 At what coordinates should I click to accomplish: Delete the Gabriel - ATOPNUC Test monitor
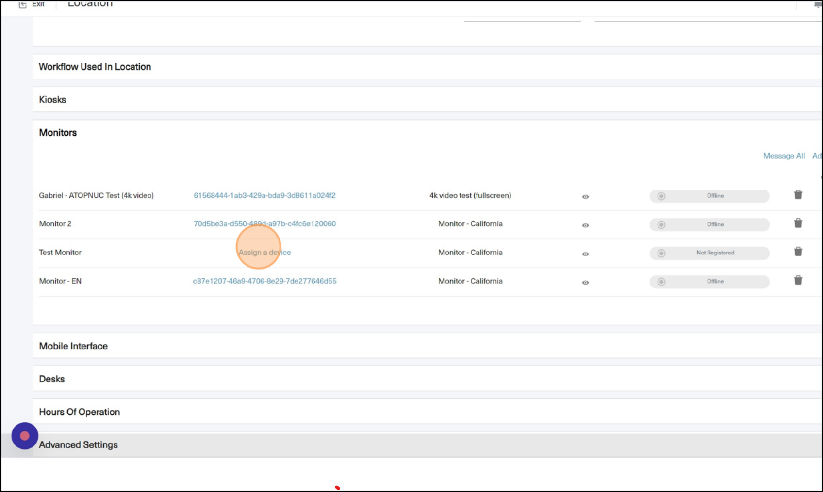pyautogui.click(x=798, y=194)
